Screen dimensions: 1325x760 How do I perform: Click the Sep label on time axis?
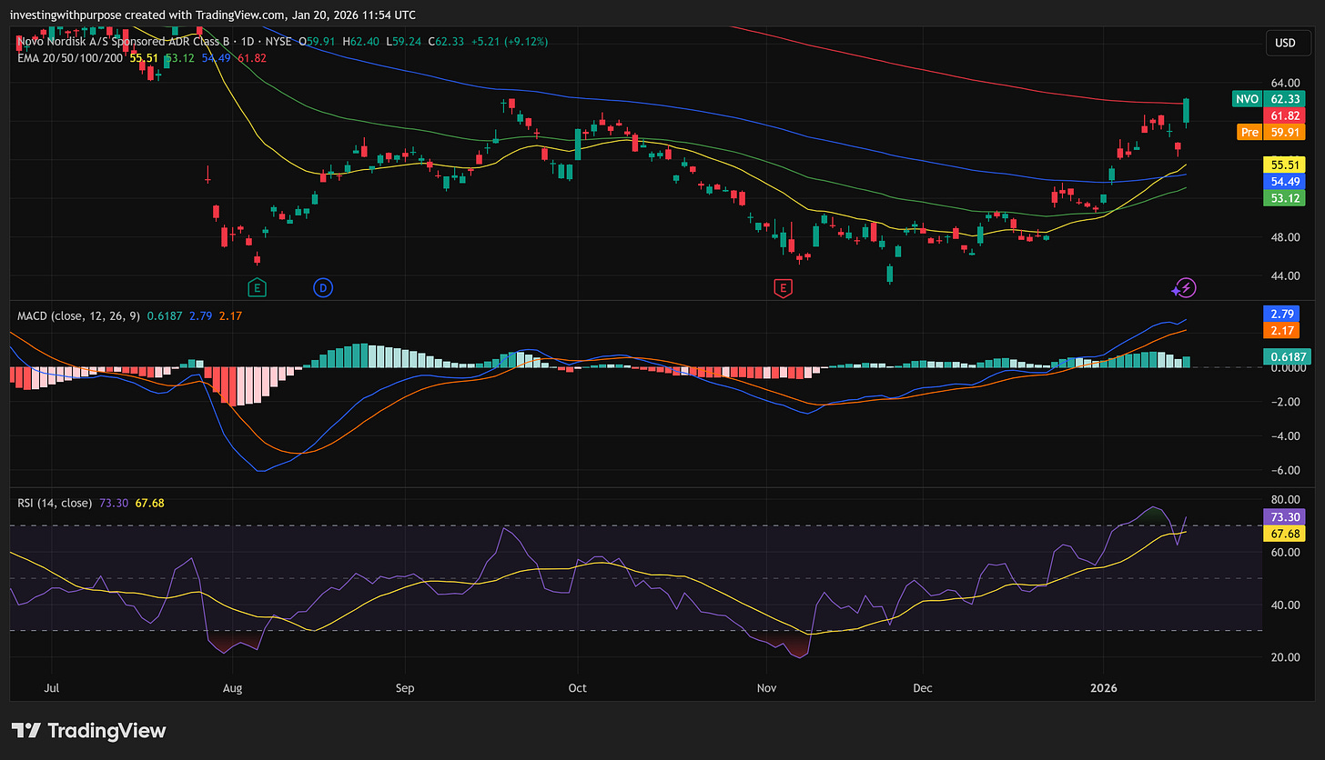405,688
